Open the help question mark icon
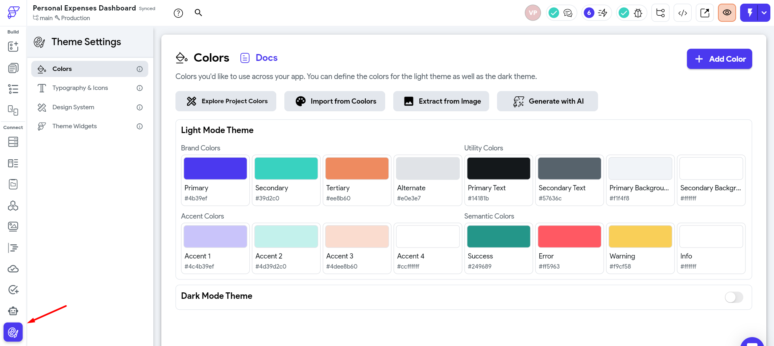774x346 pixels. pyautogui.click(x=178, y=13)
